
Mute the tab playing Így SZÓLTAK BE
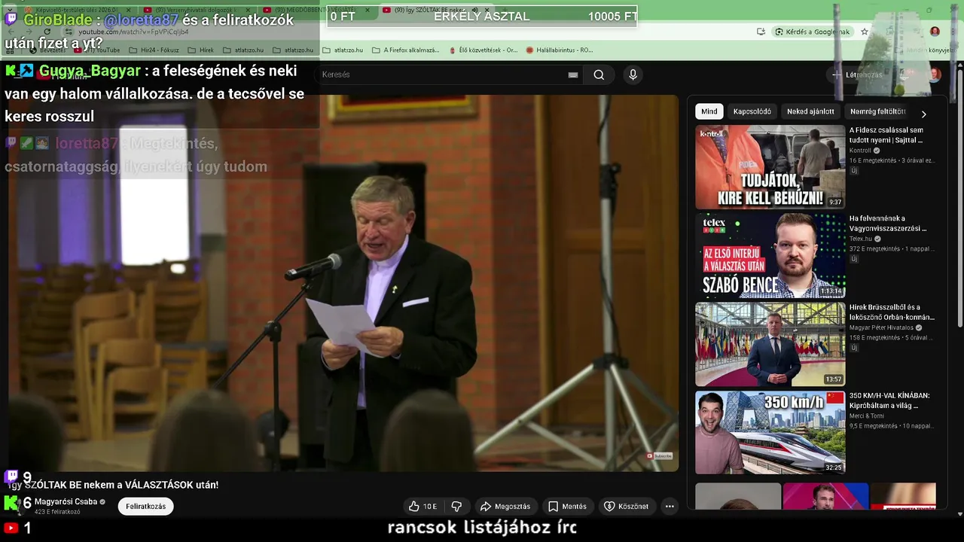pyautogui.click(x=474, y=10)
